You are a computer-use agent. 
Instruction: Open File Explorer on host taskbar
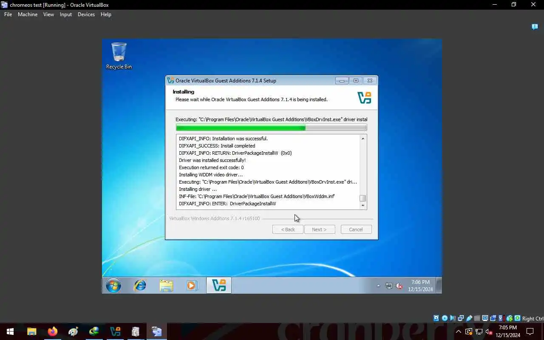[x=32, y=331]
